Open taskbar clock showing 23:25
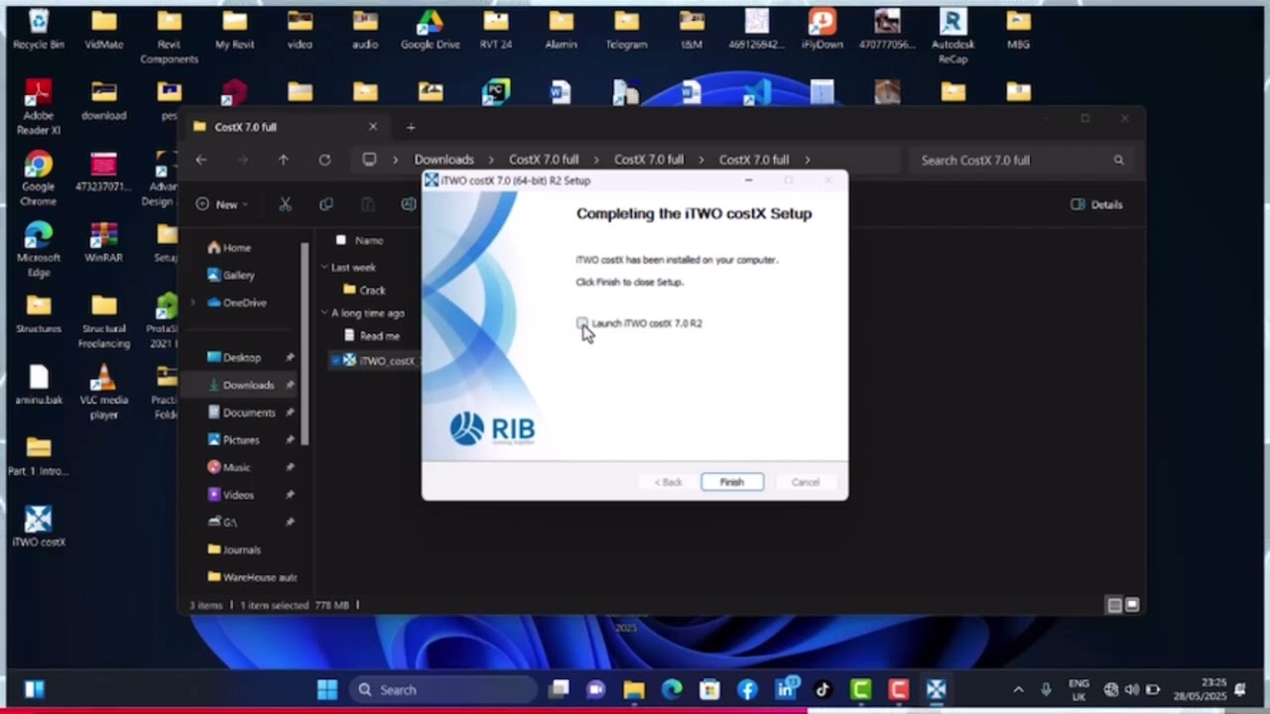The image size is (1270, 714). point(1199,689)
